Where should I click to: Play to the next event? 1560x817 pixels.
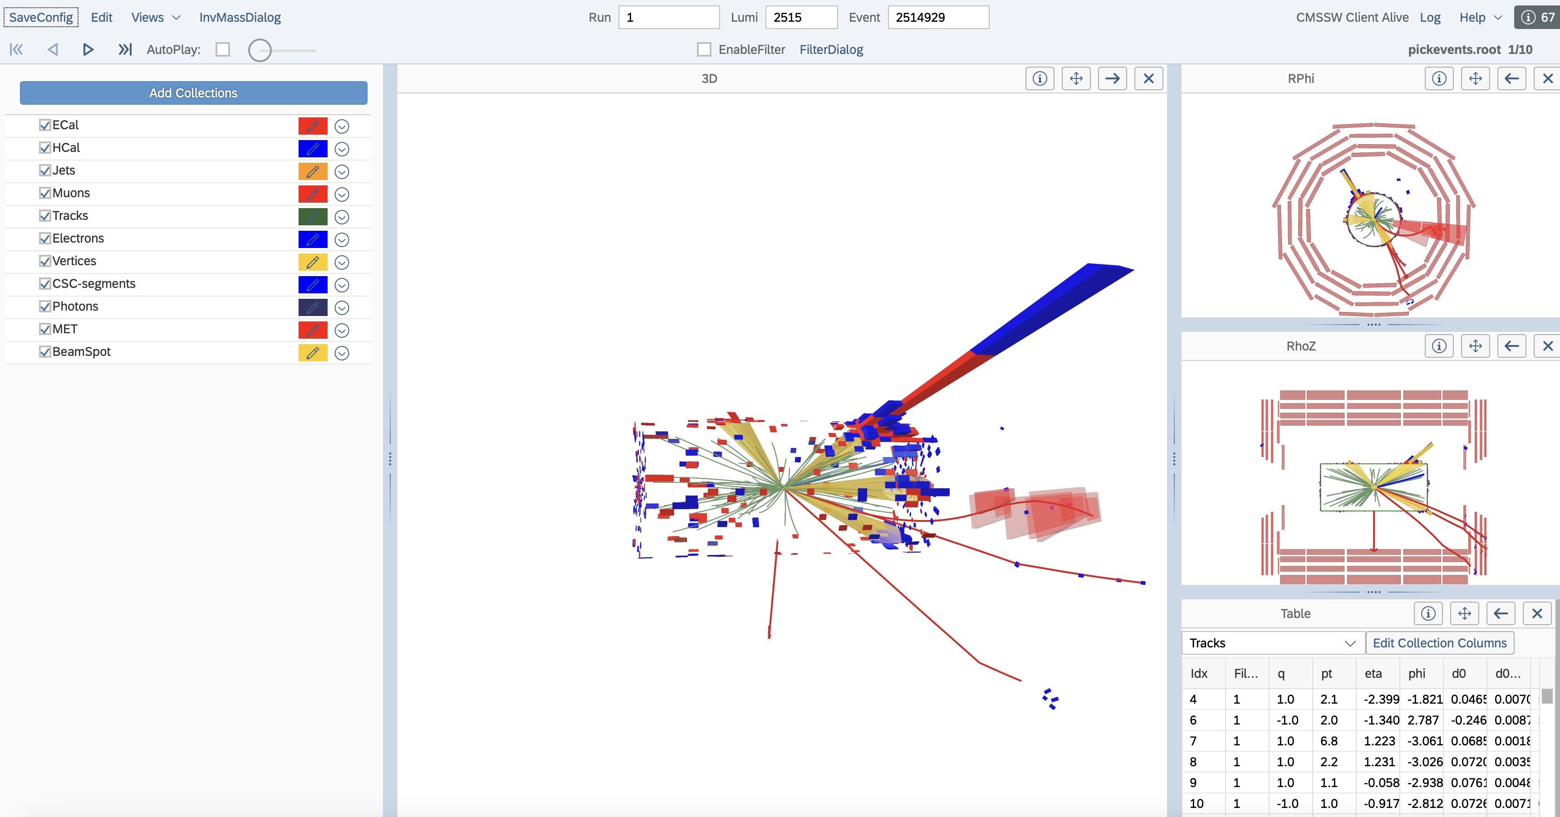click(x=88, y=49)
